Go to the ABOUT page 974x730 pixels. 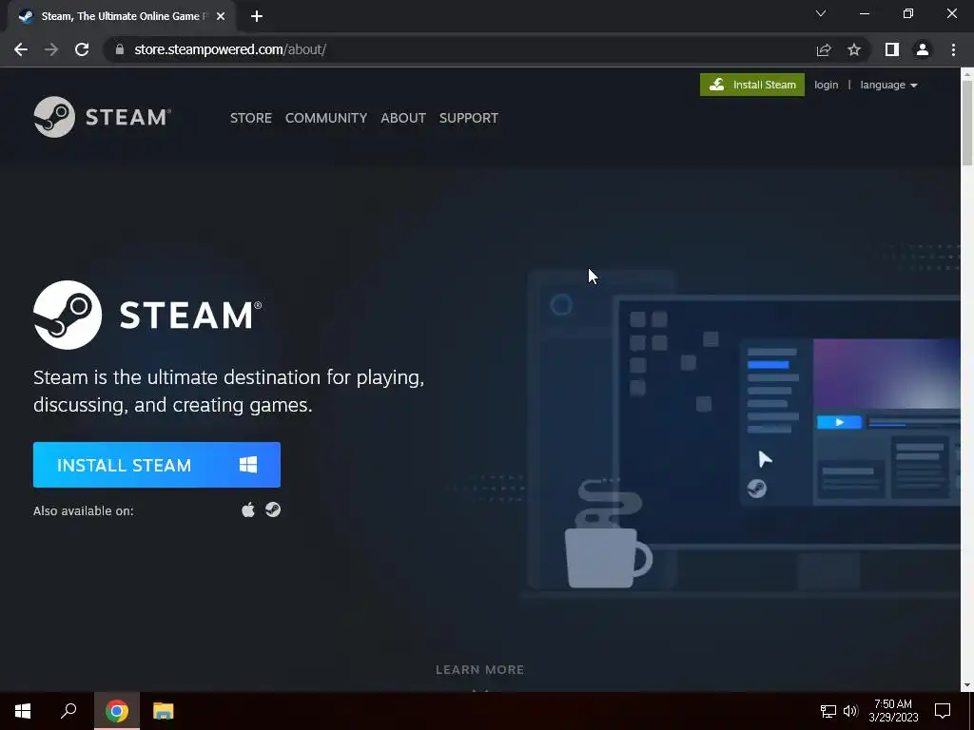(403, 118)
